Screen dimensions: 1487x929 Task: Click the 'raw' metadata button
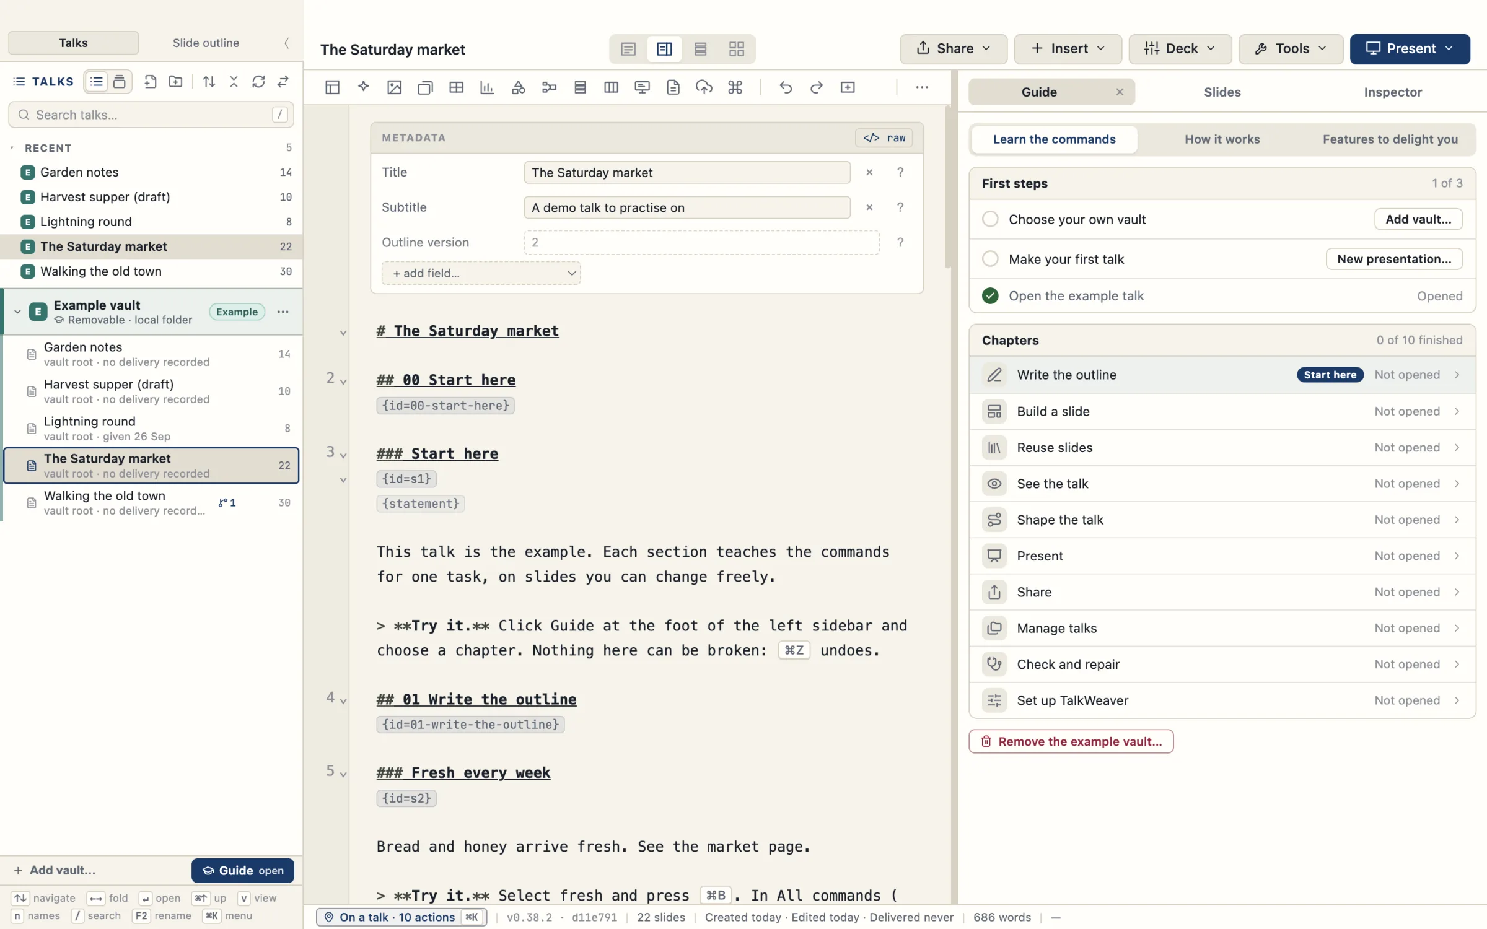884,137
